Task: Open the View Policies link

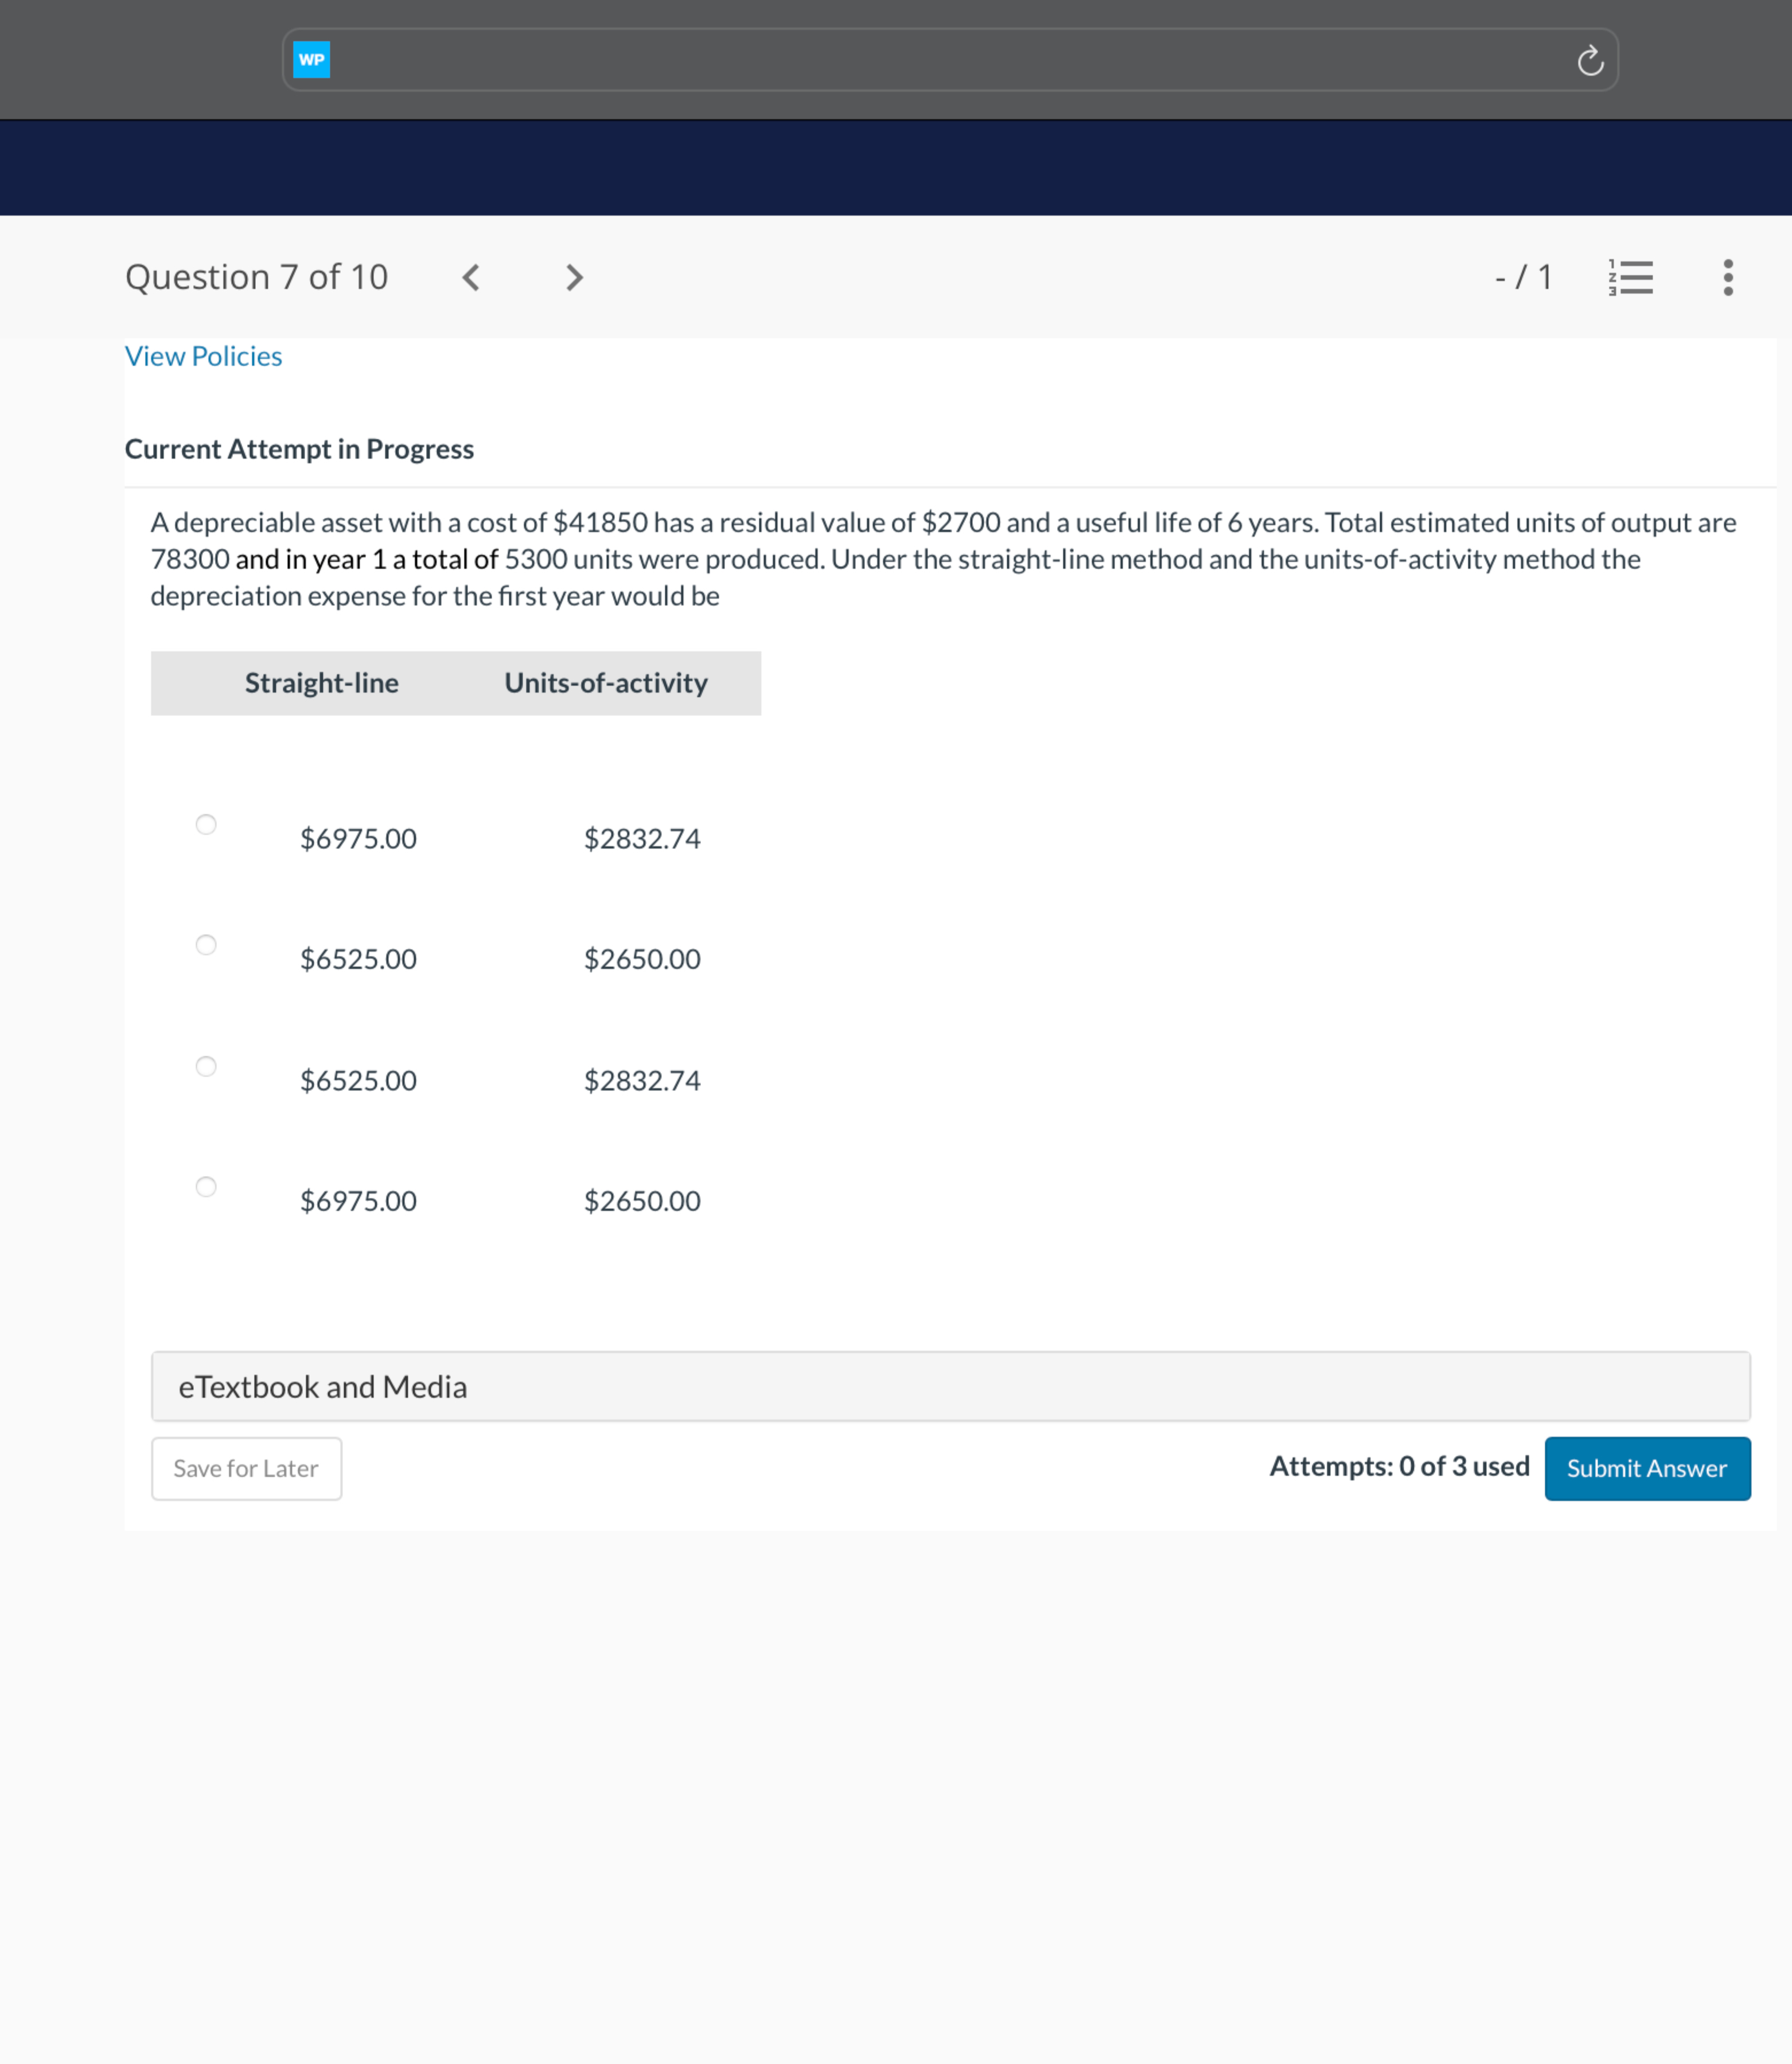Action: tap(203, 356)
